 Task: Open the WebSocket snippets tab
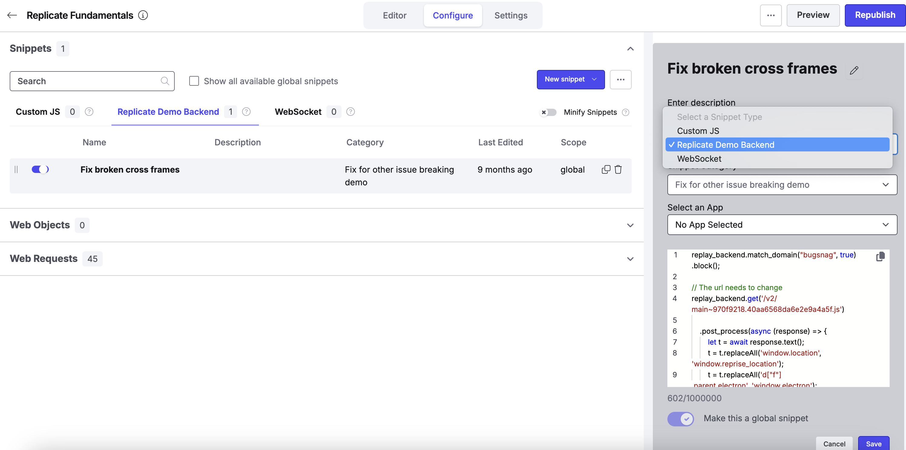point(298,112)
